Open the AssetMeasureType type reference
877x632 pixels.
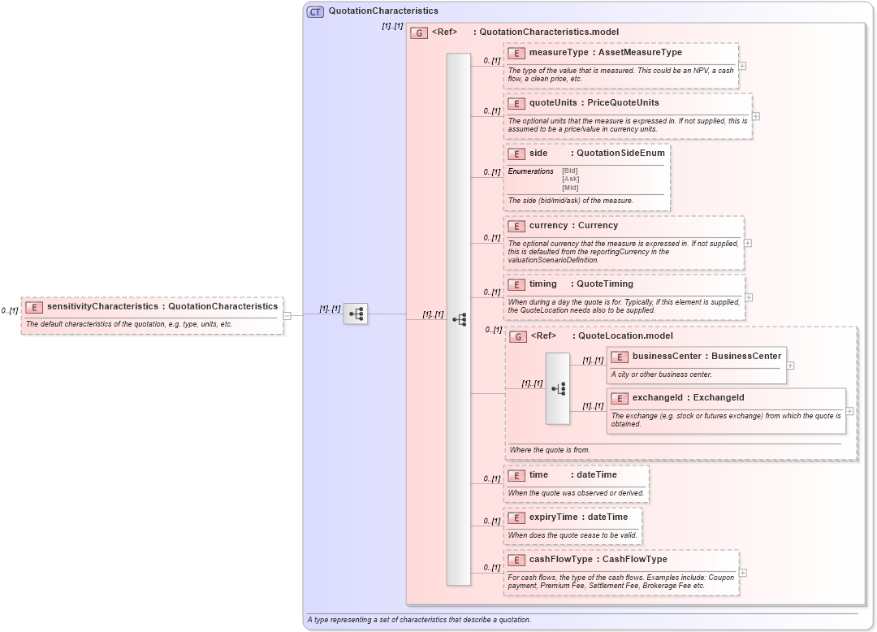point(640,53)
